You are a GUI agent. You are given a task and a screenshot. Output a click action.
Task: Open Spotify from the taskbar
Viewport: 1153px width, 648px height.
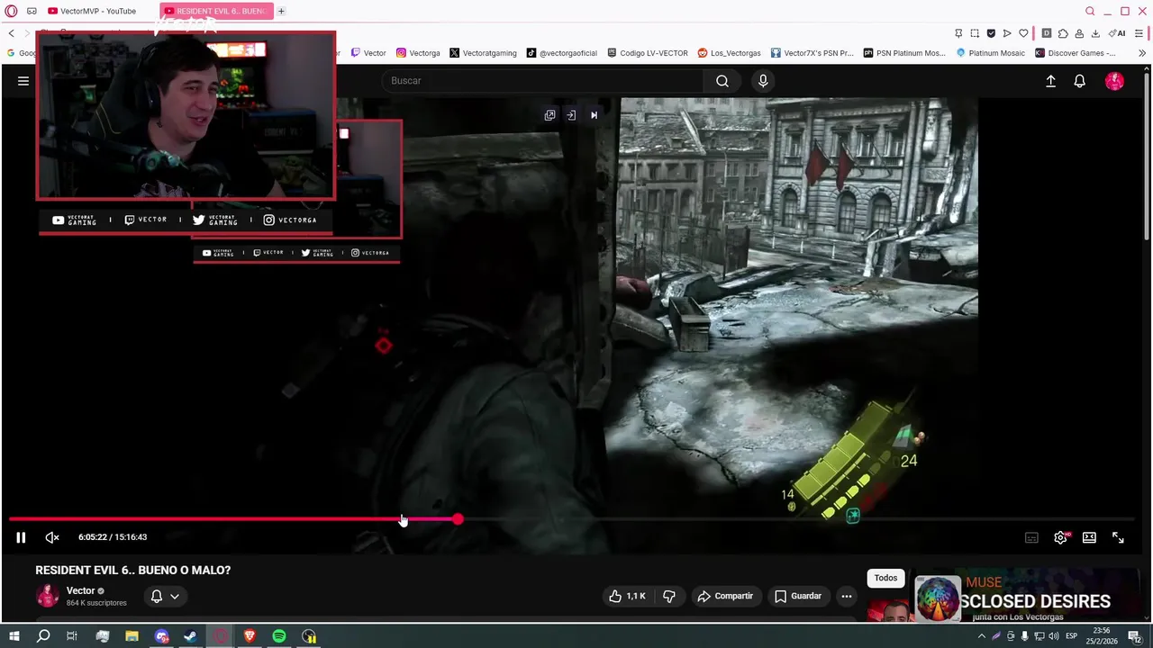(x=279, y=636)
